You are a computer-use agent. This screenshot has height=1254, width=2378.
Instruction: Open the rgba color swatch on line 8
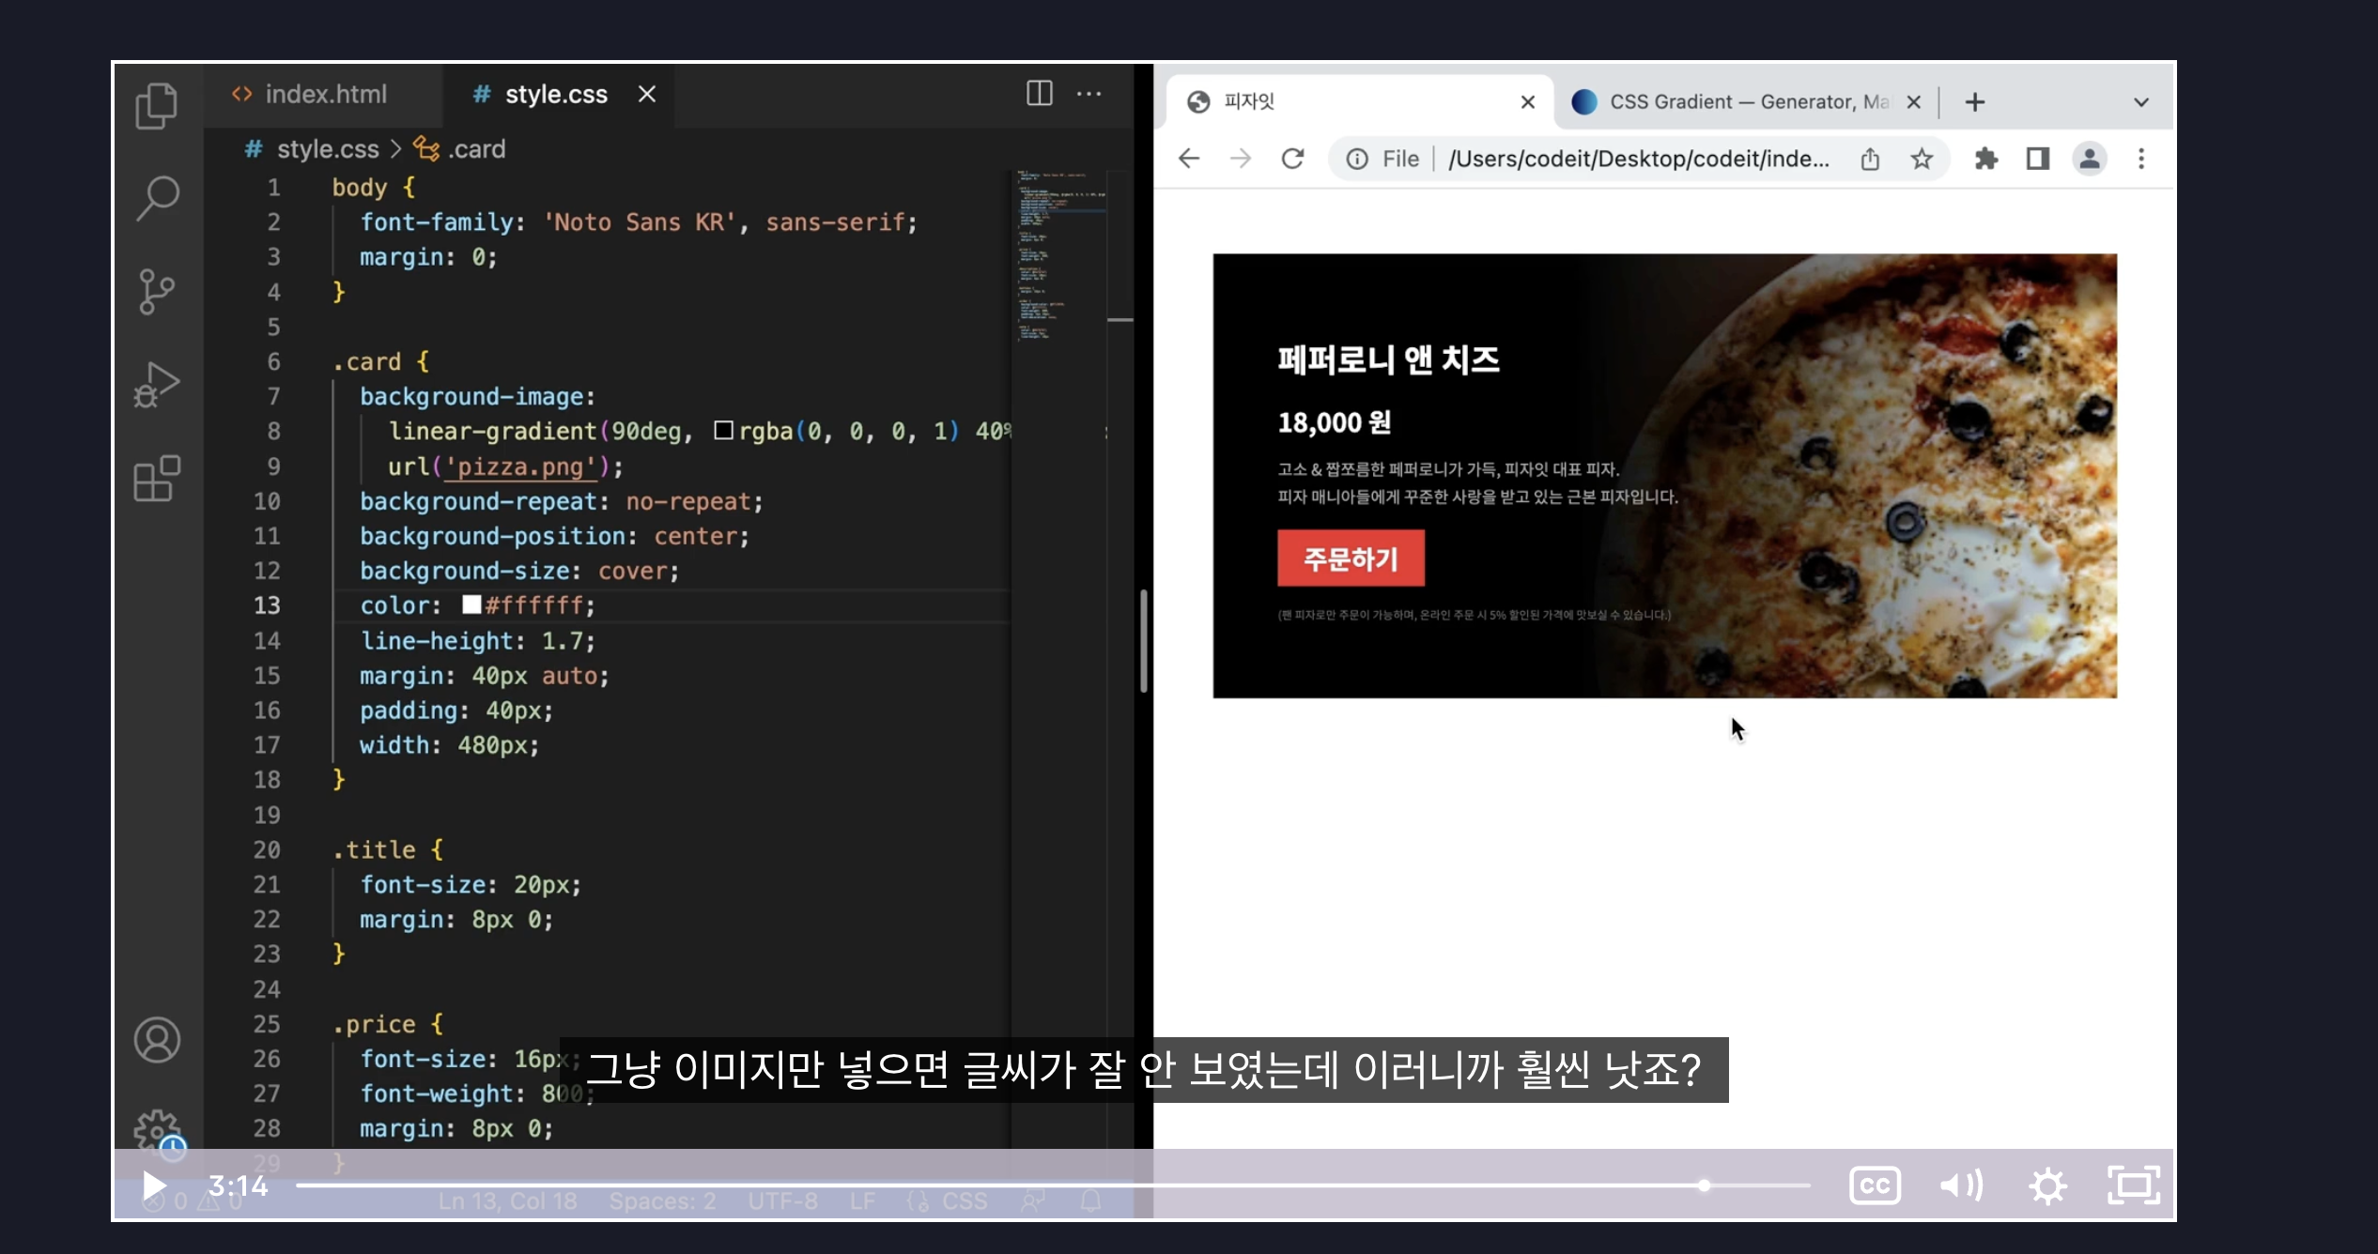(723, 431)
